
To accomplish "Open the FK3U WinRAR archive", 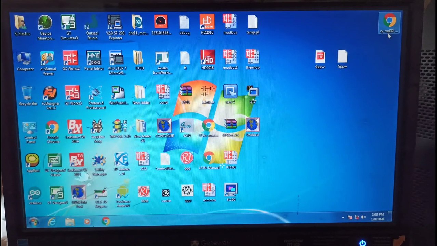I will (x=186, y=94).
